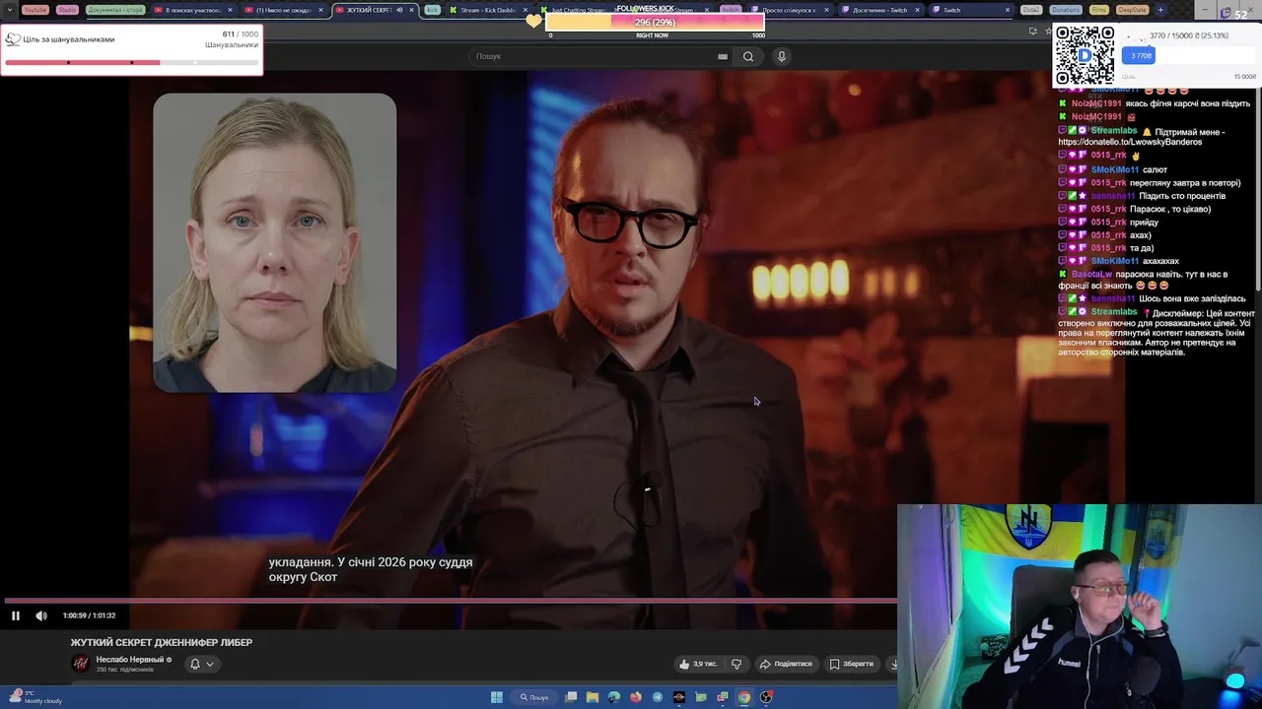Click the video title ЖУТКИЙ СЕКРЕТ ДЖЕННИФЕР ЛИБЕР
This screenshot has width=1262, height=709.
tap(162, 642)
